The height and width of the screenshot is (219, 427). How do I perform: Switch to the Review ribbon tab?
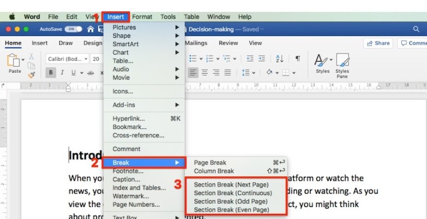[x=228, y=43]
